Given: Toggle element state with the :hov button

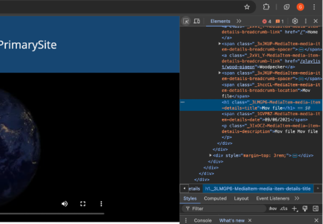Looking at the screenshot, I should (x=273, y=208).
